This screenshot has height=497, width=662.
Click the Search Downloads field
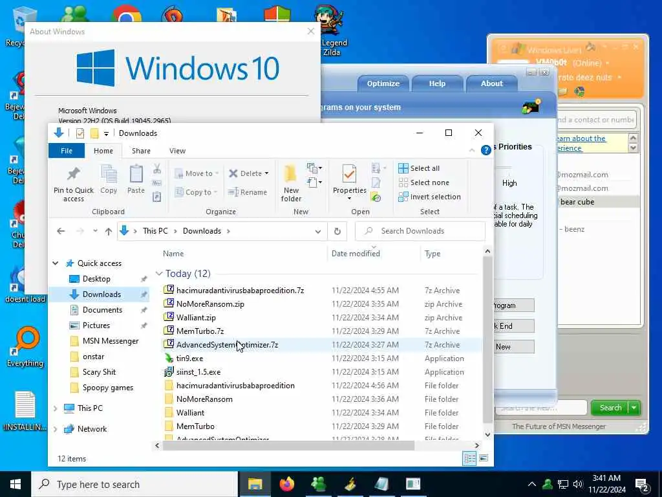420,231
